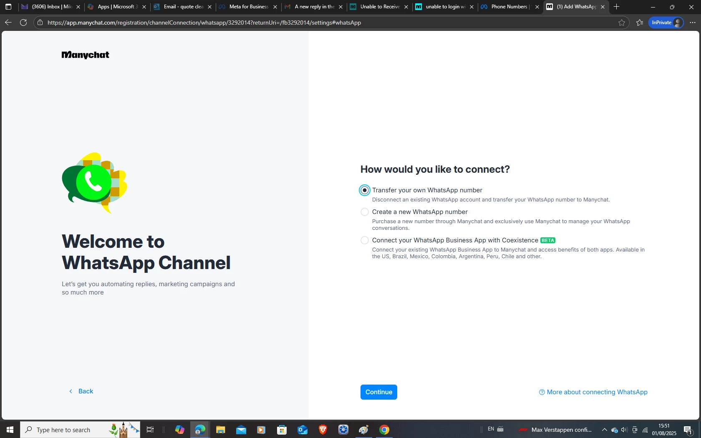Click the browser back arrow
701x438 pixels.
click(x=8, y=23)
